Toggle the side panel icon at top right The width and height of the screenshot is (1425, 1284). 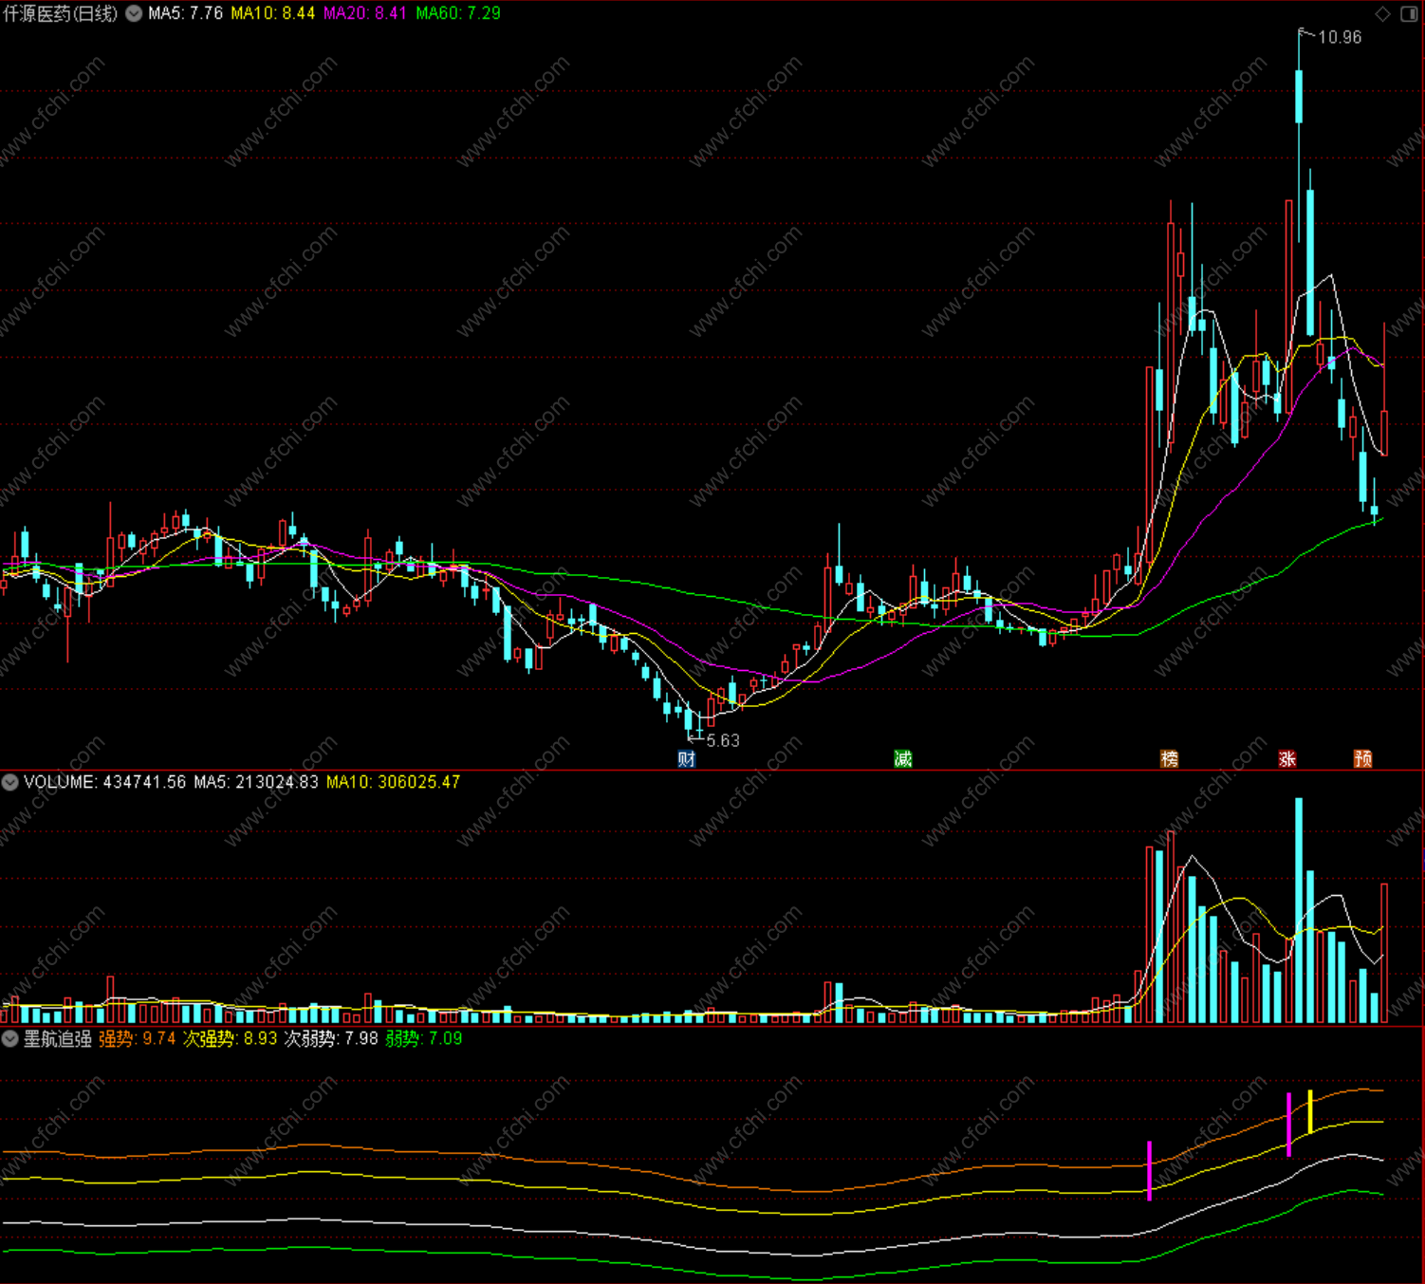coord(1409,13)
